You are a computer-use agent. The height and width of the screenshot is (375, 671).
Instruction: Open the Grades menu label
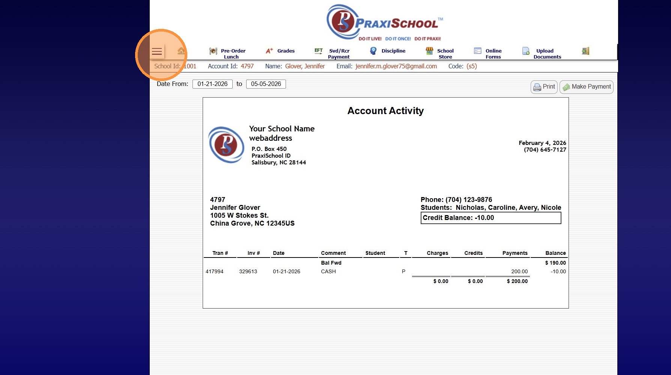point(286,51)
